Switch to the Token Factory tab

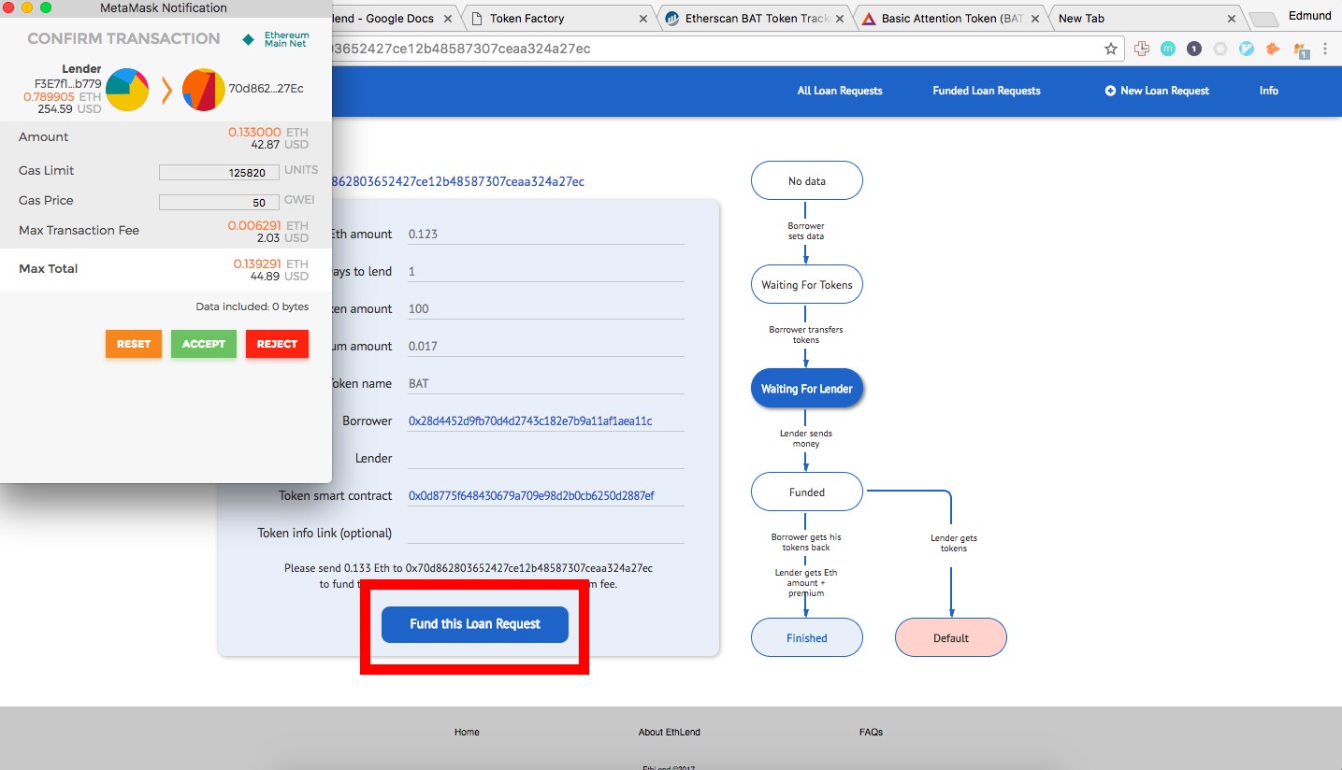point(558,19)
